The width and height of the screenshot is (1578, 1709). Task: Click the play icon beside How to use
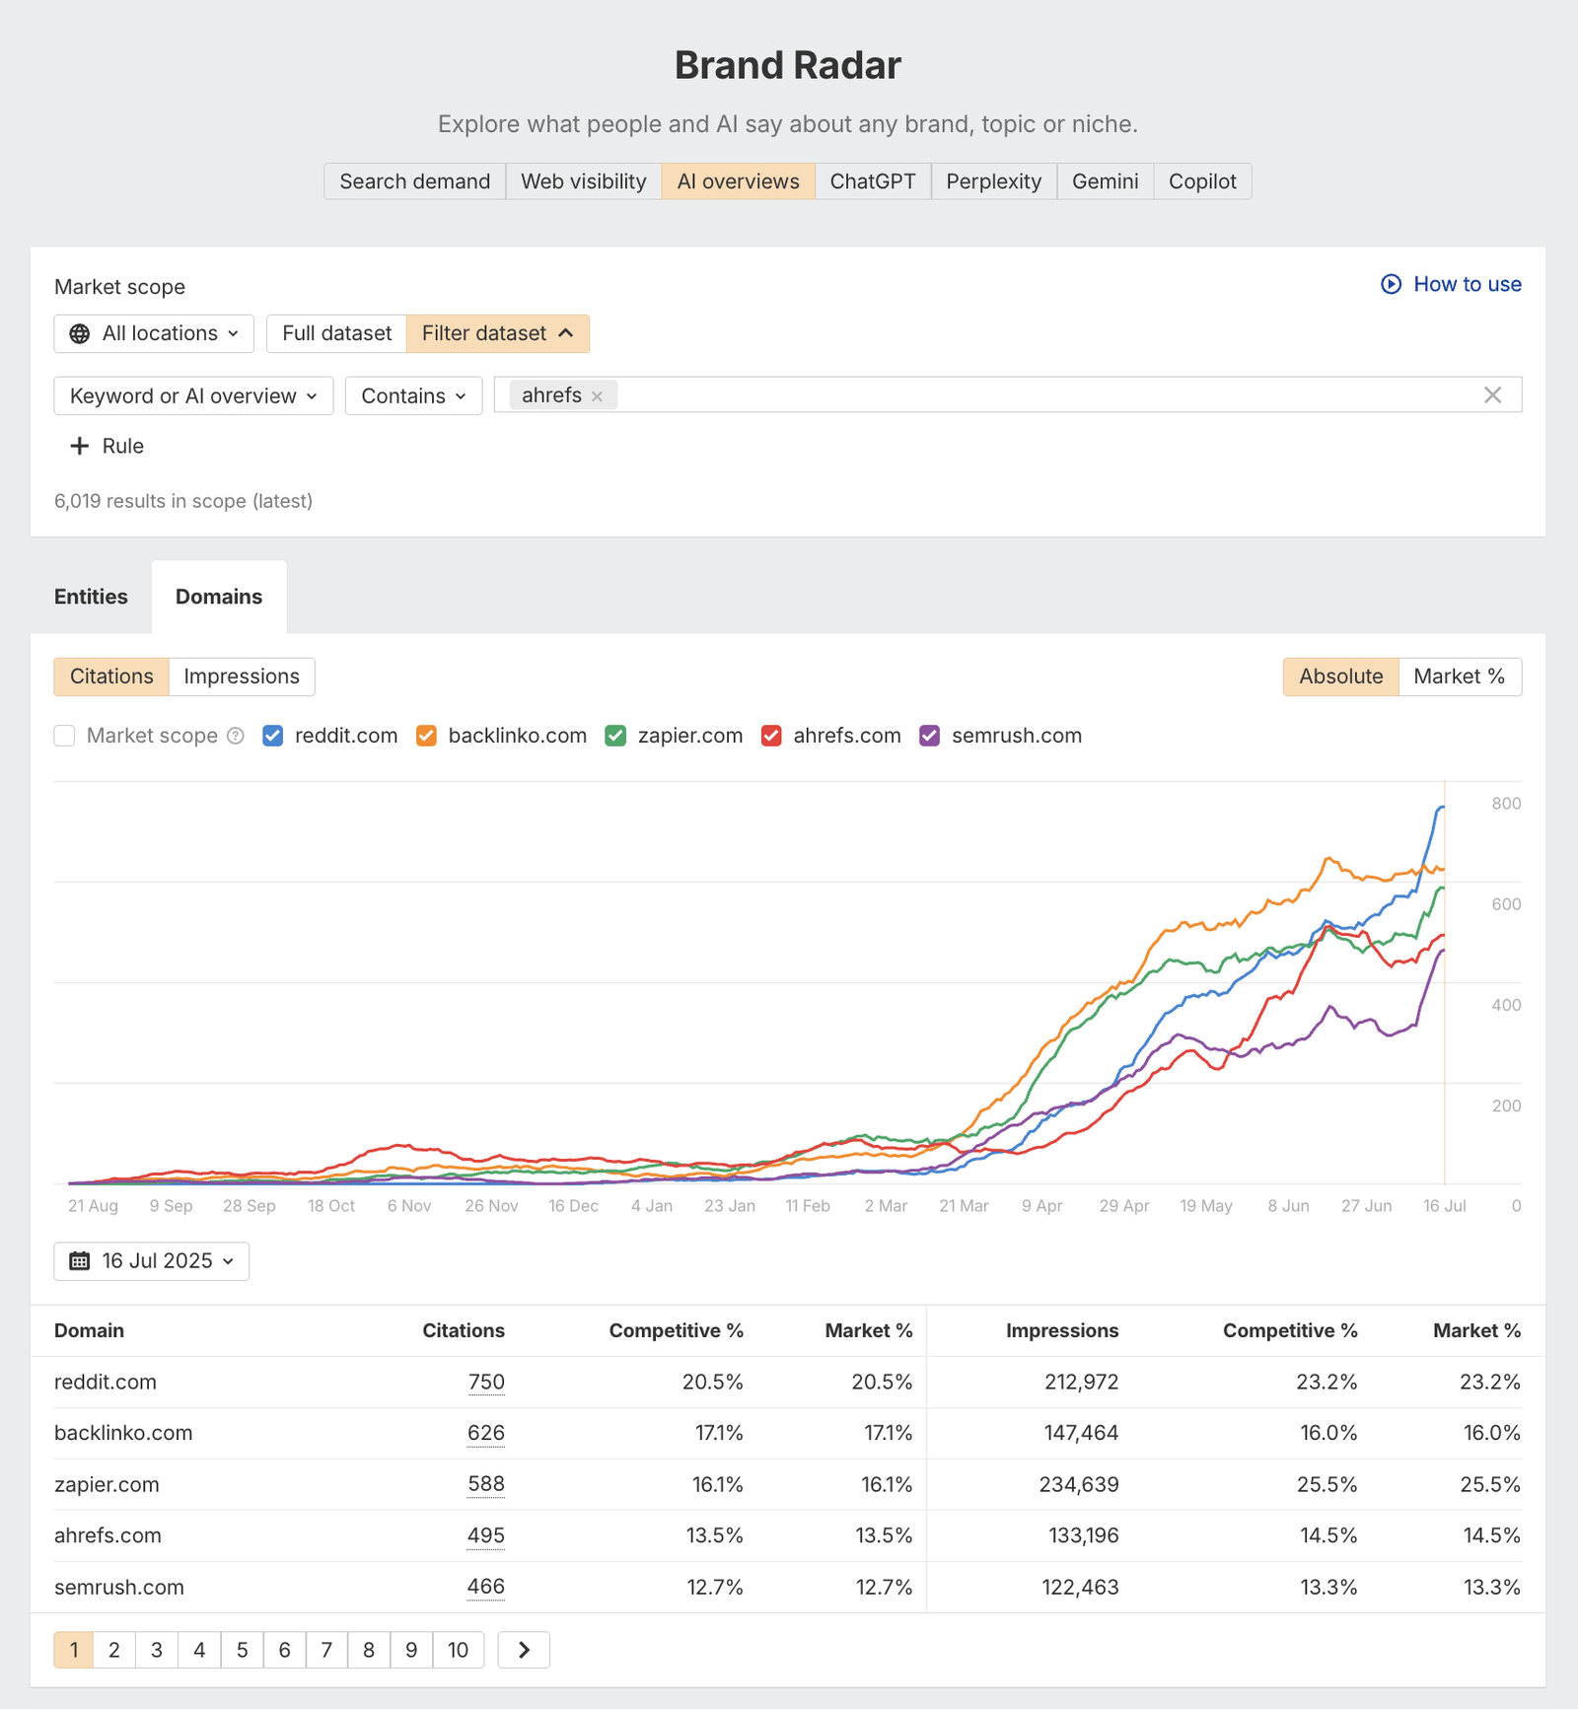click(x=1391, y=284)
